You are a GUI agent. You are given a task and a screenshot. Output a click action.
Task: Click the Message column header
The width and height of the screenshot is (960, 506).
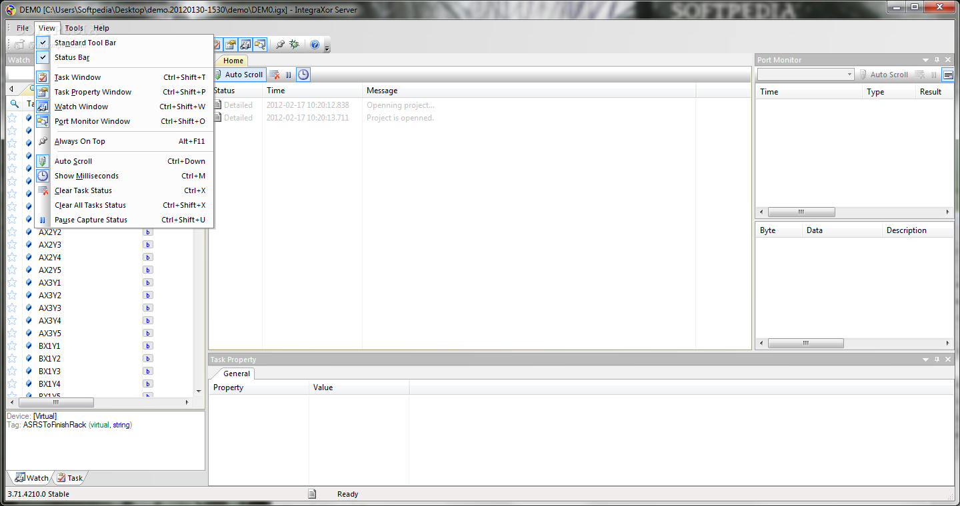tap(530, 91)
